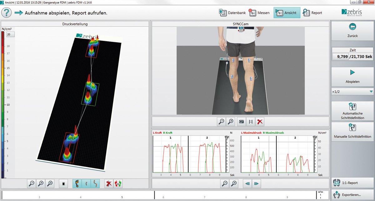Toggle the long curved gait line display
The height and width of the screenshot is (201, 375).
95,184
